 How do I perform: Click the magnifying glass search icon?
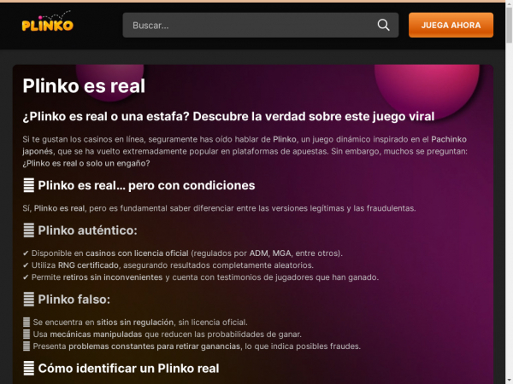[383, 25]
